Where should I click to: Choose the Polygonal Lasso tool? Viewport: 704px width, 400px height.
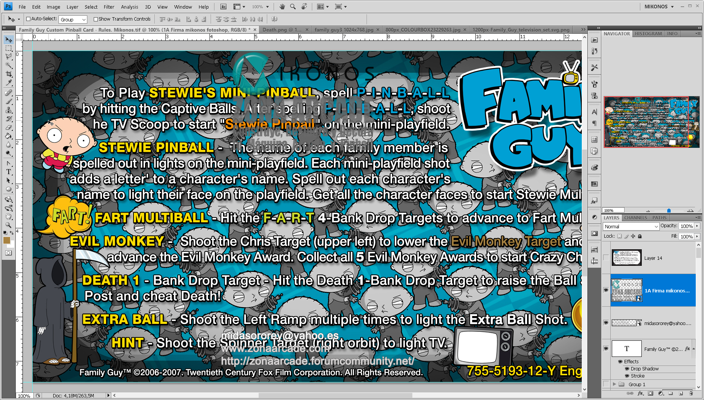pos(9,57)
